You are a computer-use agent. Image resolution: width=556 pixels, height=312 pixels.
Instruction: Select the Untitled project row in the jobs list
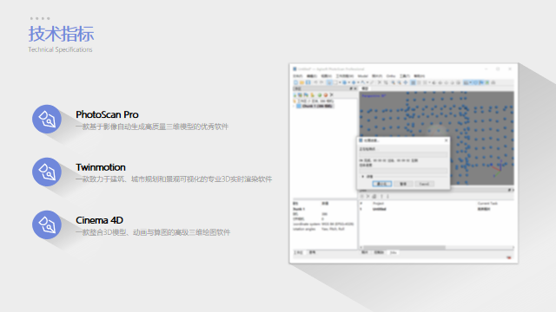436,209
